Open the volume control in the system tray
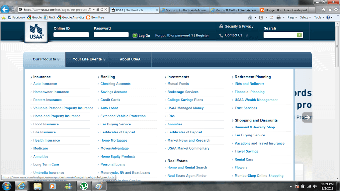The image size is (340, 191). click(315, 186)
